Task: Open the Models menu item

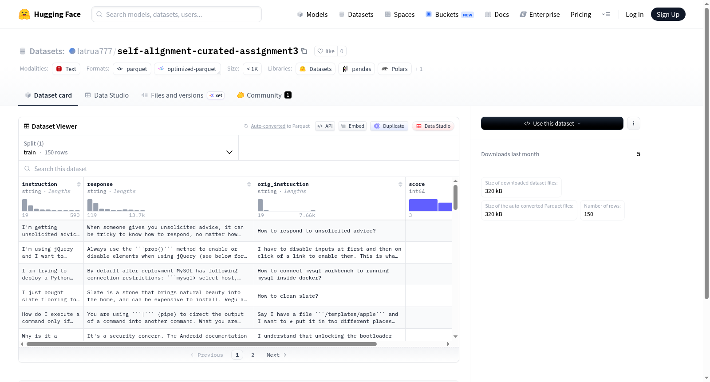Action: point(312,14)
